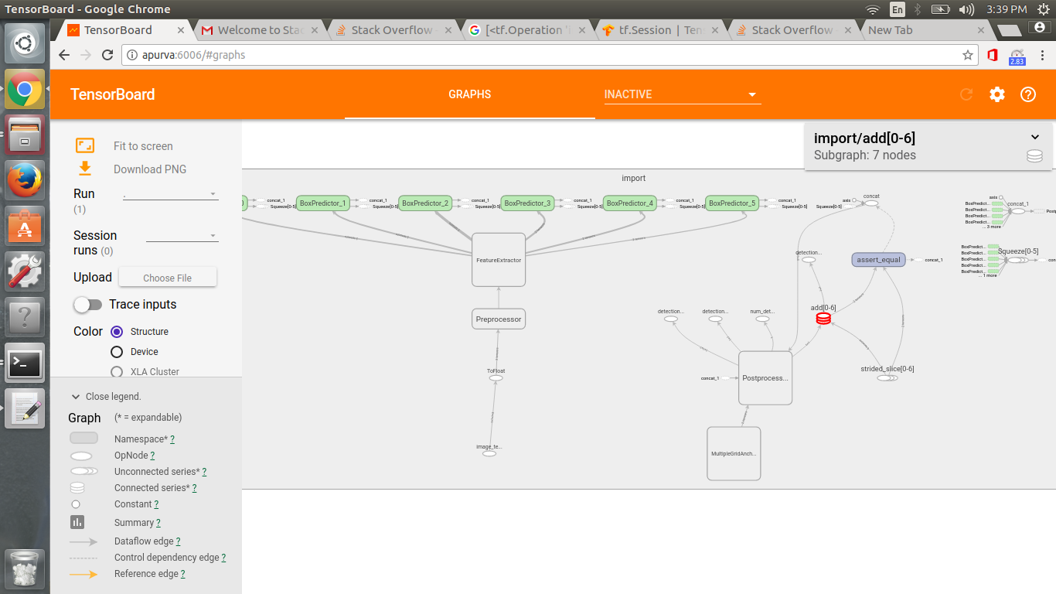
Task: Expand the Preprocessor namespace node
Action: click(499, 319)
